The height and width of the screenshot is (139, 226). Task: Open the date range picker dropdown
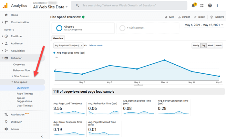pyautogui.click(x=204, y=25)
